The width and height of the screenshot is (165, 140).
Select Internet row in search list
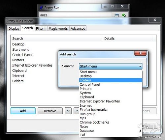tap(18, 76)
